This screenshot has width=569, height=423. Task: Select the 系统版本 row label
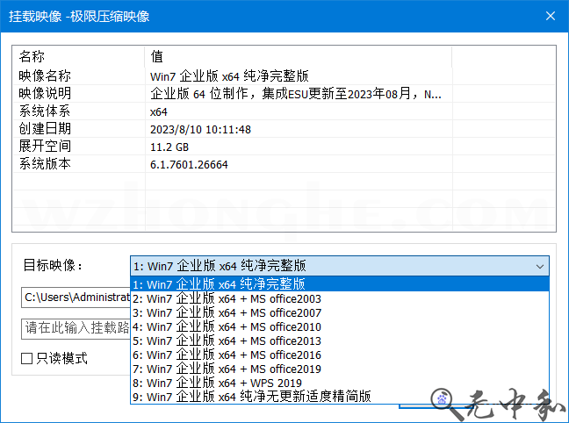pos(45,164)
